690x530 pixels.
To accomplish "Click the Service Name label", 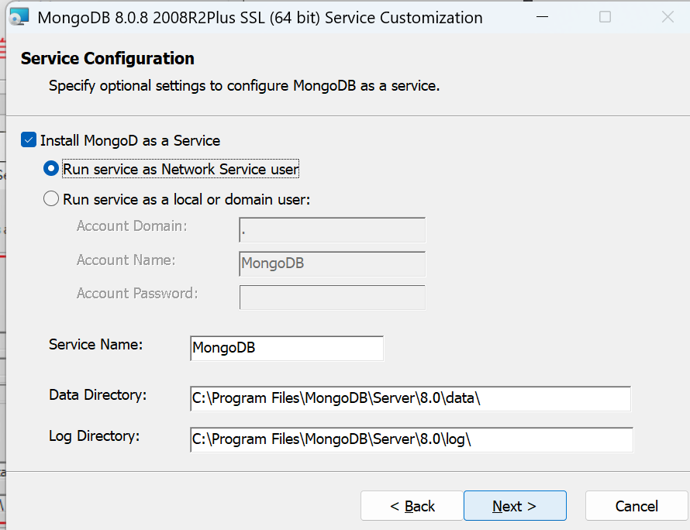I will click(x=96, y=344).
